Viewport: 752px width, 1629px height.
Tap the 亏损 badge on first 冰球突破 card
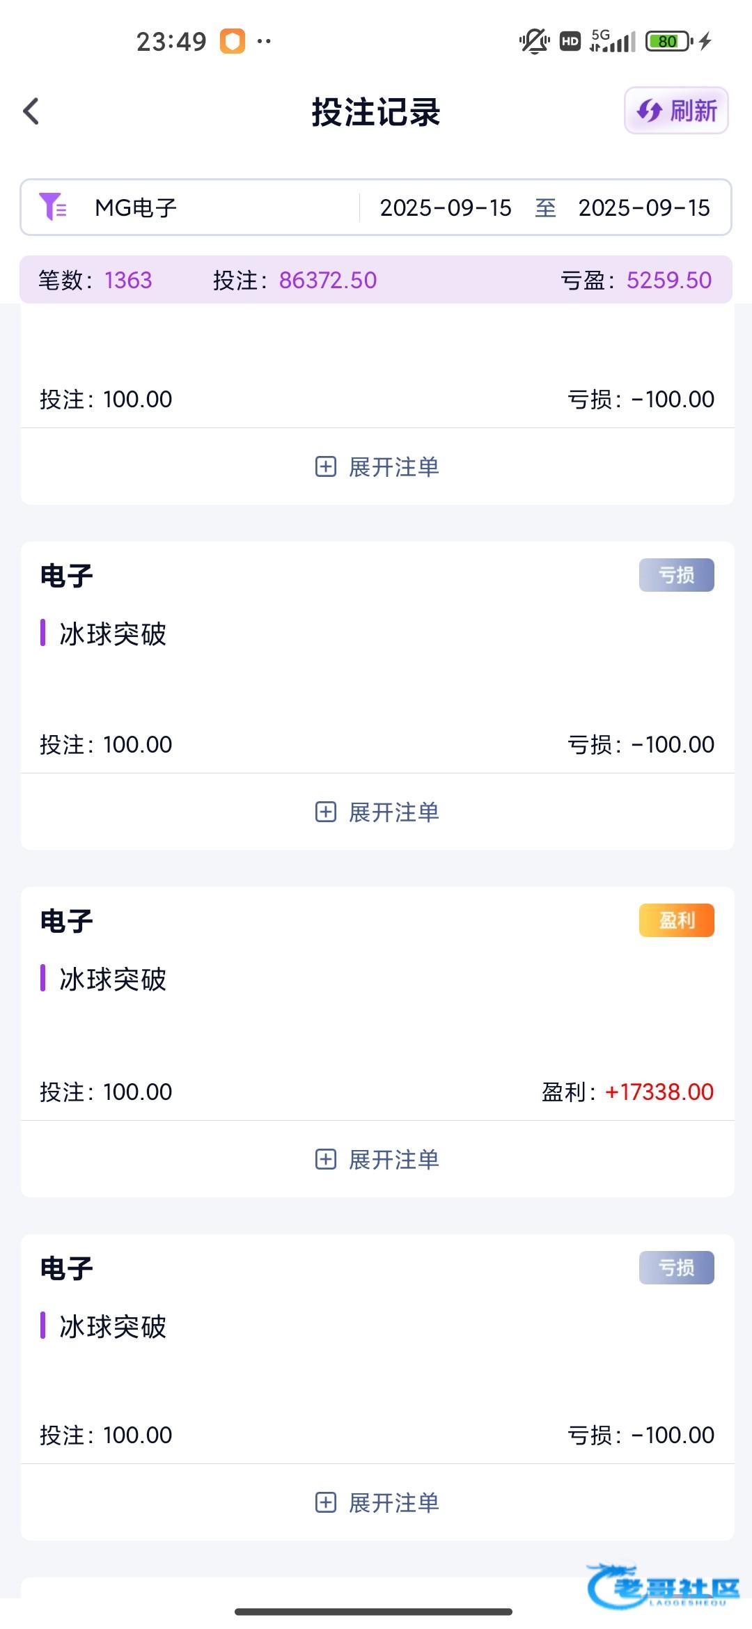tap(676, 575)
